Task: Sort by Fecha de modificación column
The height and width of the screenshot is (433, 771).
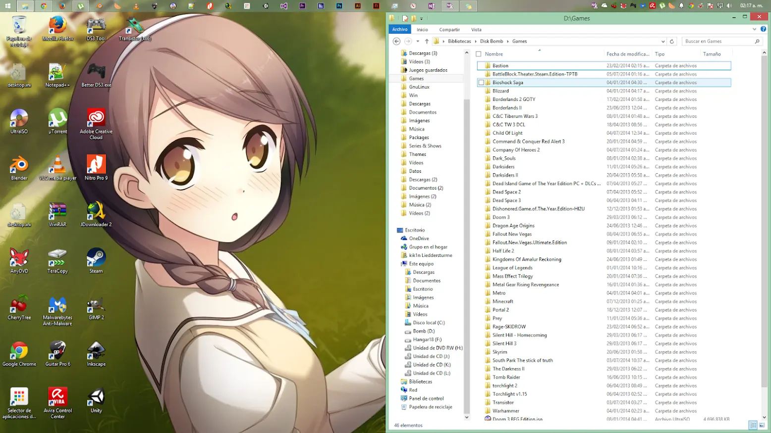Action: (628, 54)
